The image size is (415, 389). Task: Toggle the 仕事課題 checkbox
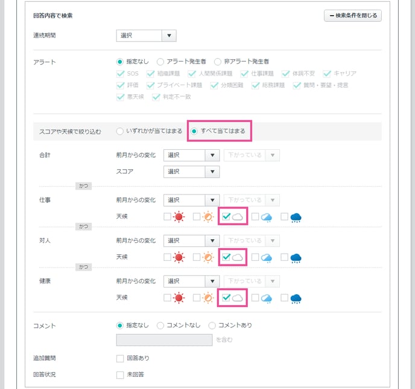click(244, 74)
